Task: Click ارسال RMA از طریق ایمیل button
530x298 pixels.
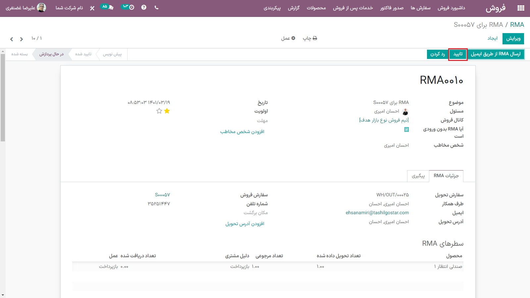Action: tap(496, 54)
